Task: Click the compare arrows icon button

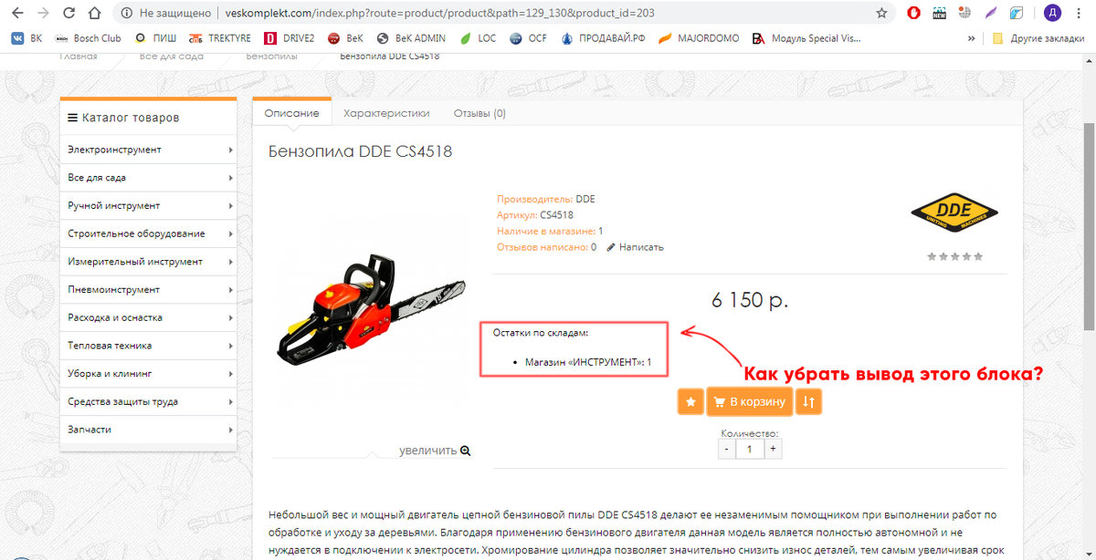Action: coord(809,401)
